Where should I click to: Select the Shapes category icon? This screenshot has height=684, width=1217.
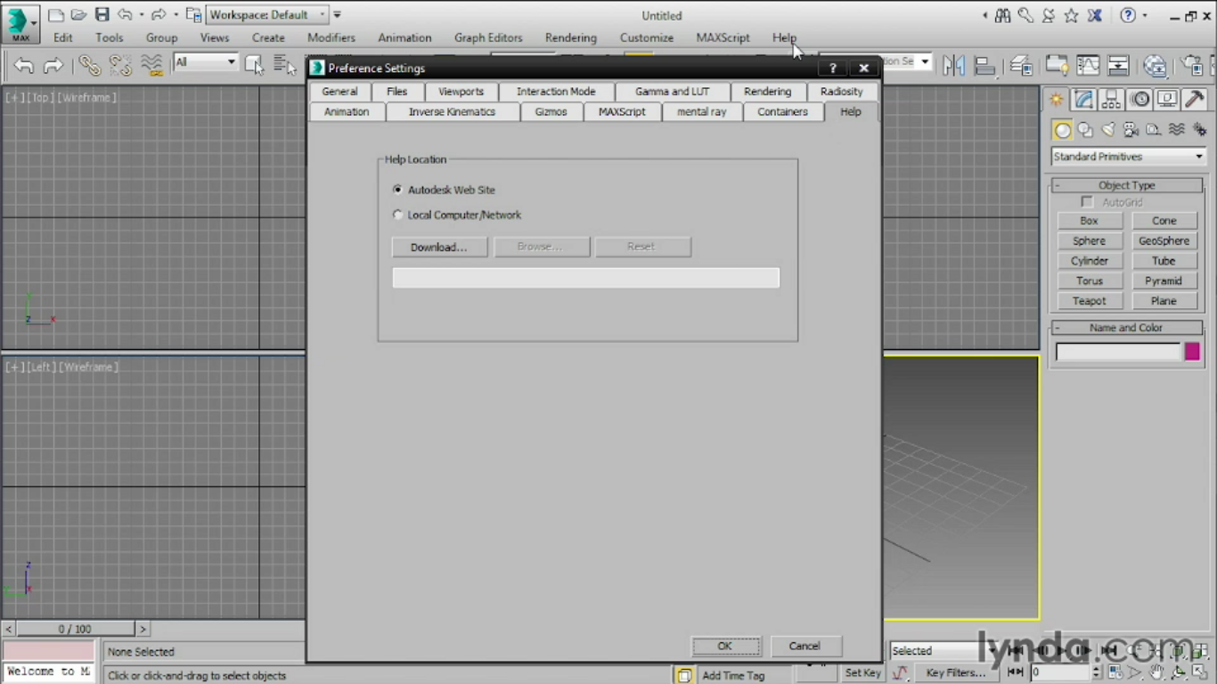(x=1085, y=130)
